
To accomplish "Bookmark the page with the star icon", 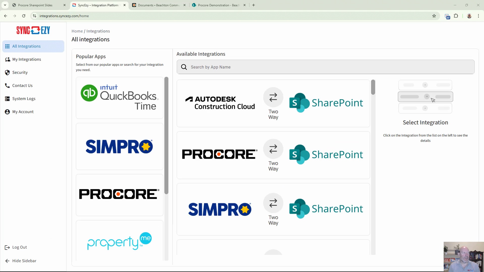I will 434,16.
